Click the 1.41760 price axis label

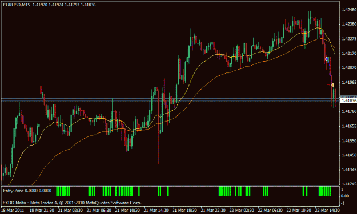click(x=349, y=111)
